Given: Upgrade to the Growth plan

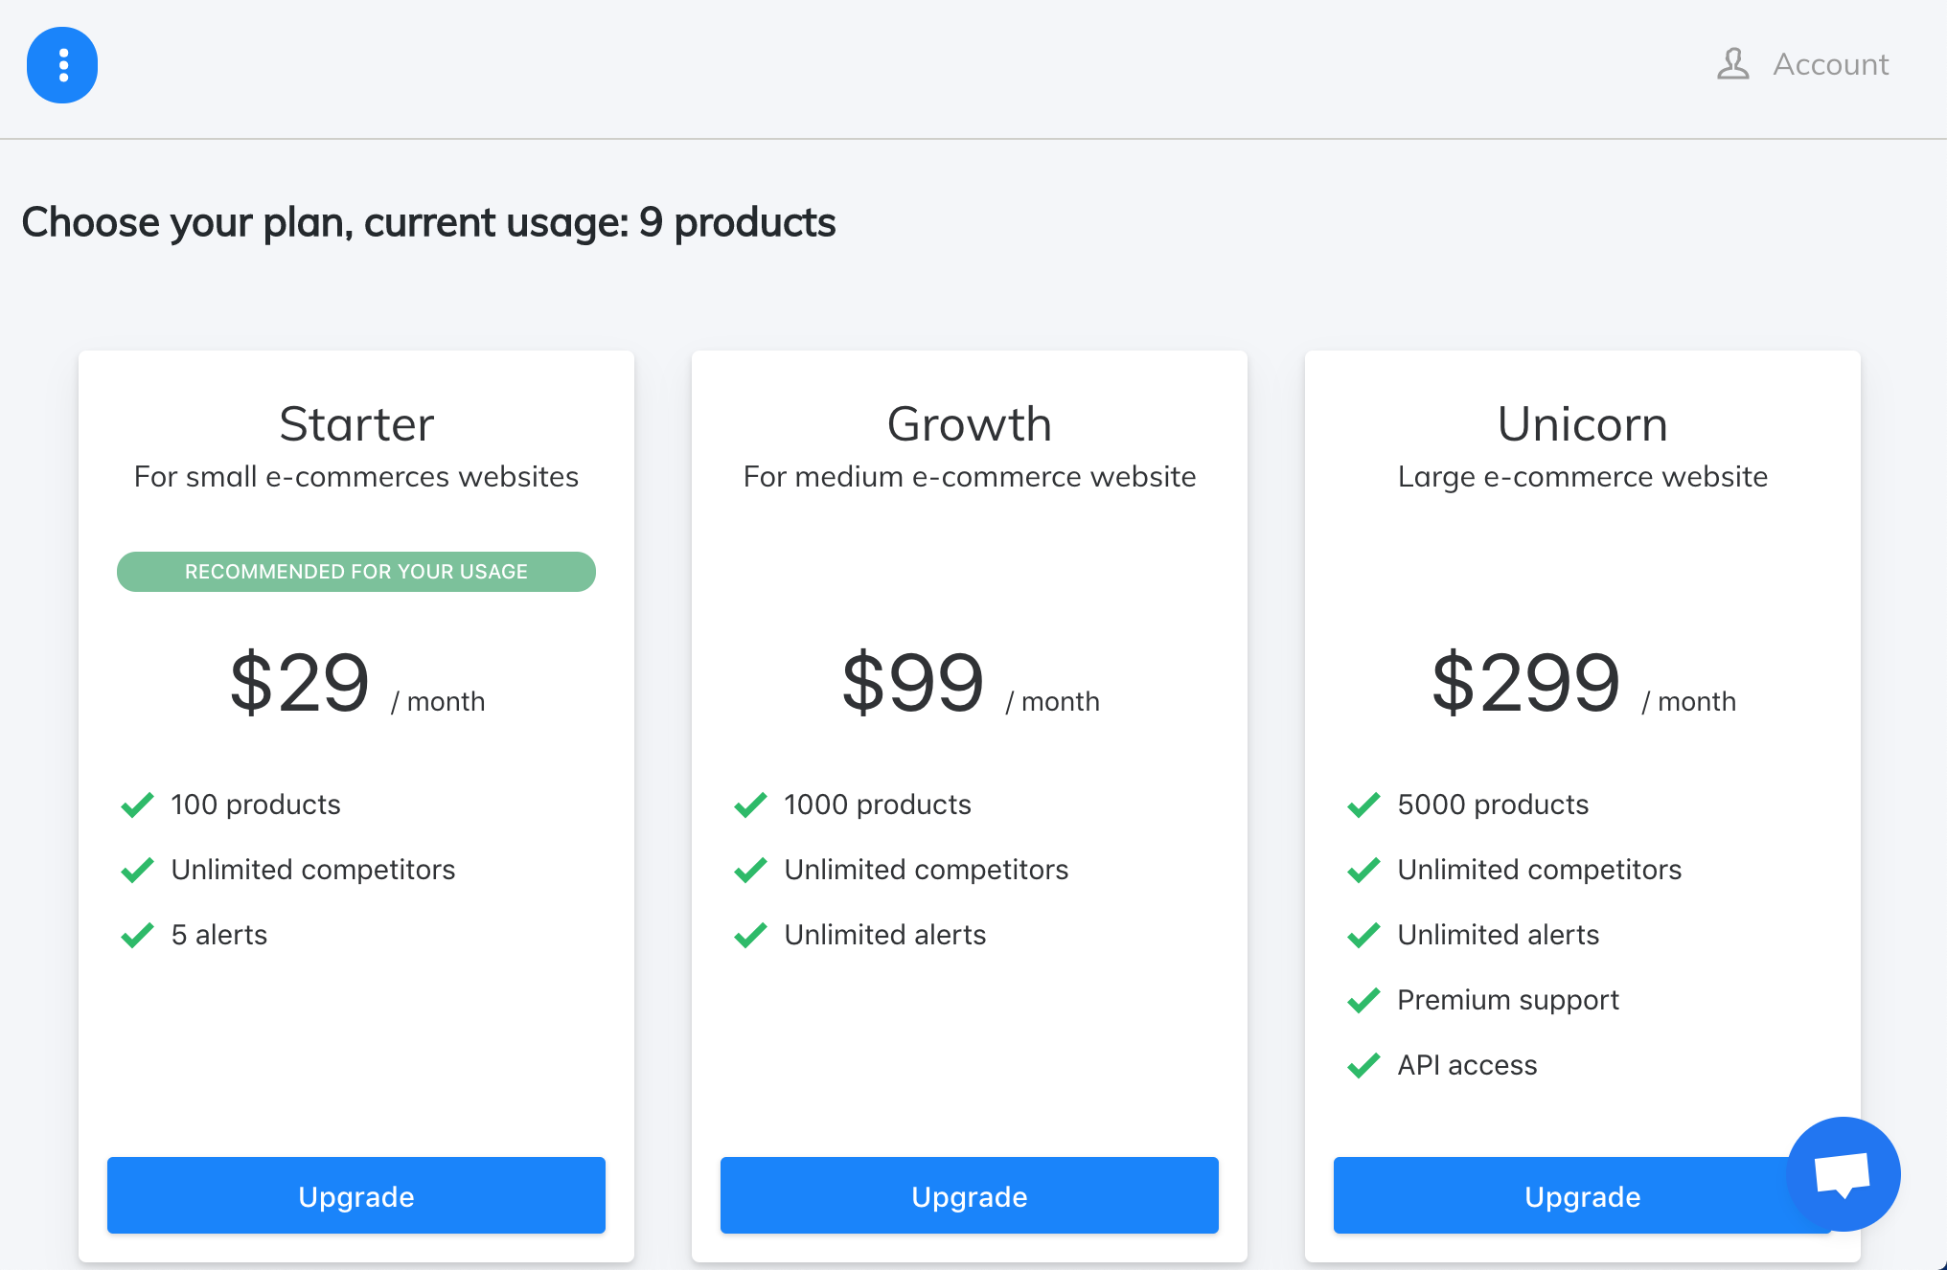Looking at the screenshot, I should tap(970, 1195).
